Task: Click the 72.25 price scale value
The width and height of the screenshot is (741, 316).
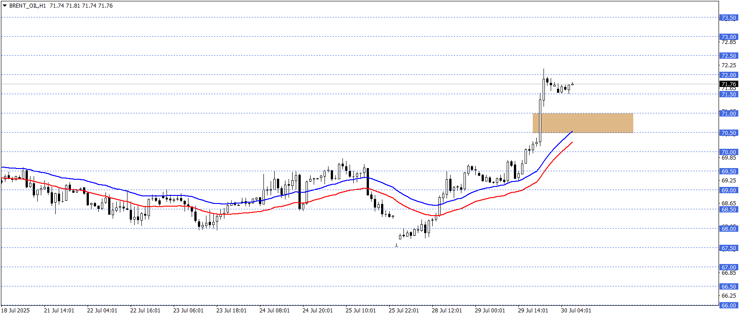Action: coord(728,65)
